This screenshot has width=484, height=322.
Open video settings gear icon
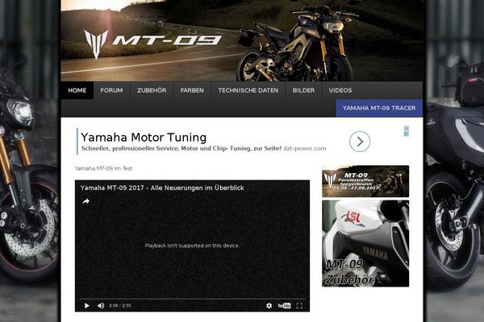[269, 305]
